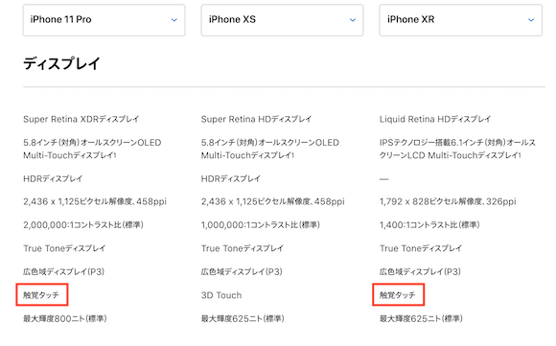
Task: Click highlighted 触覚タッチ under iPhone XR
Action: (x=398, y=295)
